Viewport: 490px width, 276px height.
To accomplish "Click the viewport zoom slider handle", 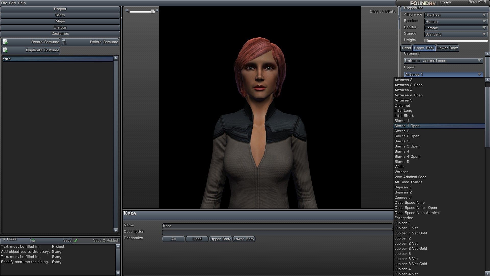I will click(152, 11).
